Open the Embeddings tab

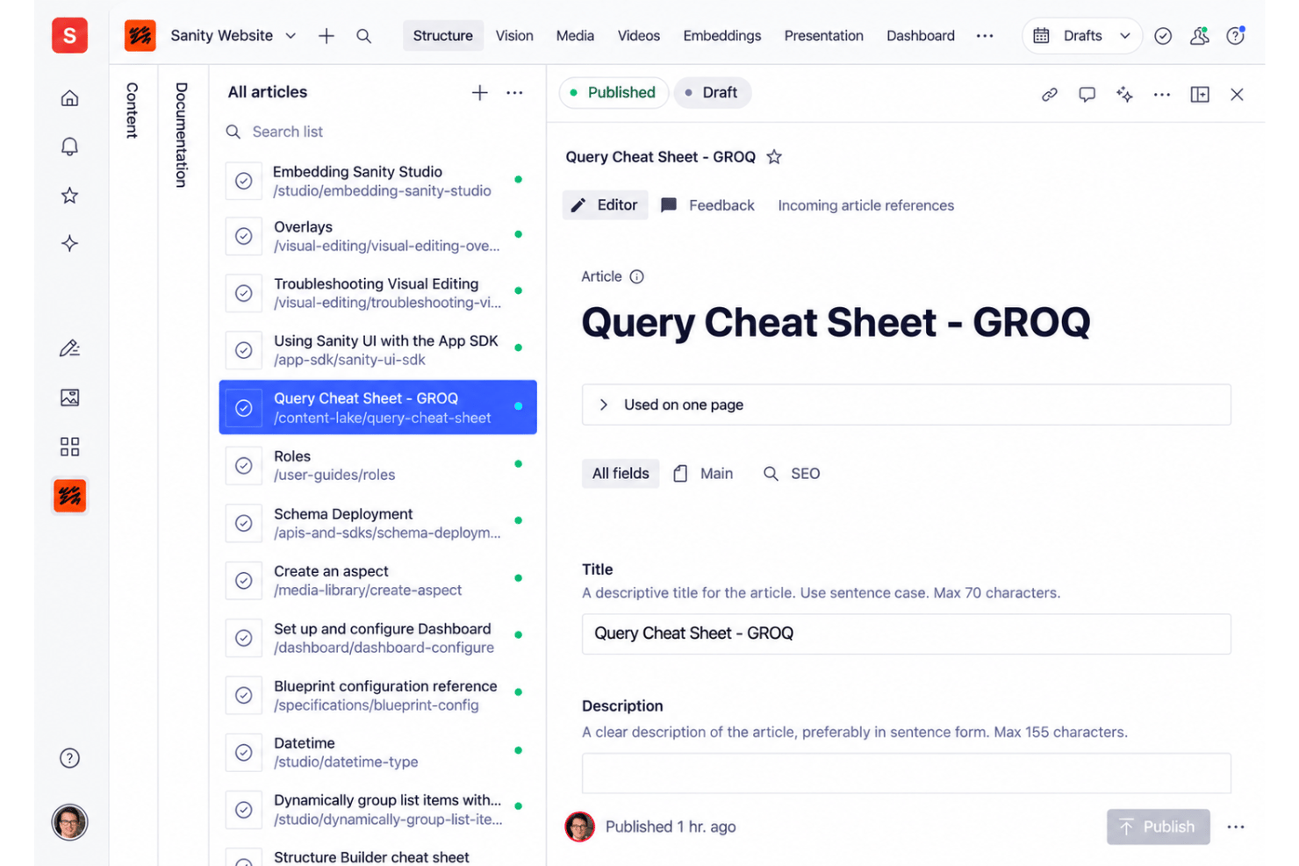[721, 36]
